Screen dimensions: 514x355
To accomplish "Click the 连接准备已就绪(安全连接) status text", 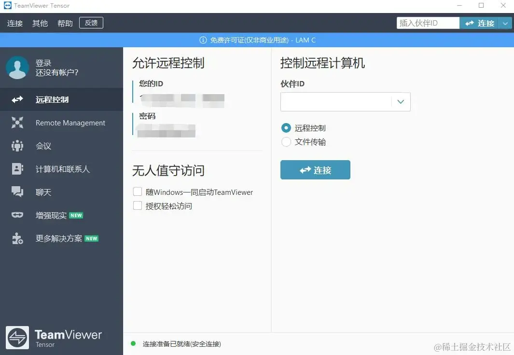I will [x=181, y=344].
